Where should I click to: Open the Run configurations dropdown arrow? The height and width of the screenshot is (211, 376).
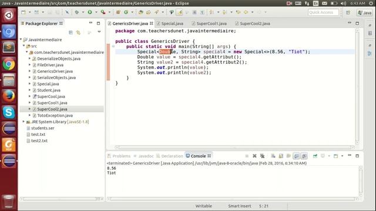pyautogui.click(x=96, y=12)
